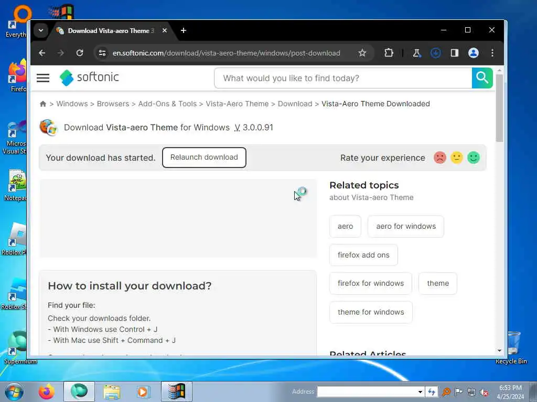Open the Windows flag taskbar program

[176, 392]
